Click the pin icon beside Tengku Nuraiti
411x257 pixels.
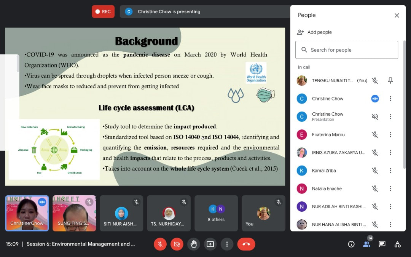(390, 80)
